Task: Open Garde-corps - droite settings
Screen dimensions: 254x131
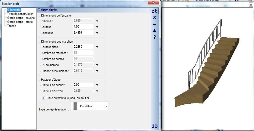Action: [x=20, y=22]
